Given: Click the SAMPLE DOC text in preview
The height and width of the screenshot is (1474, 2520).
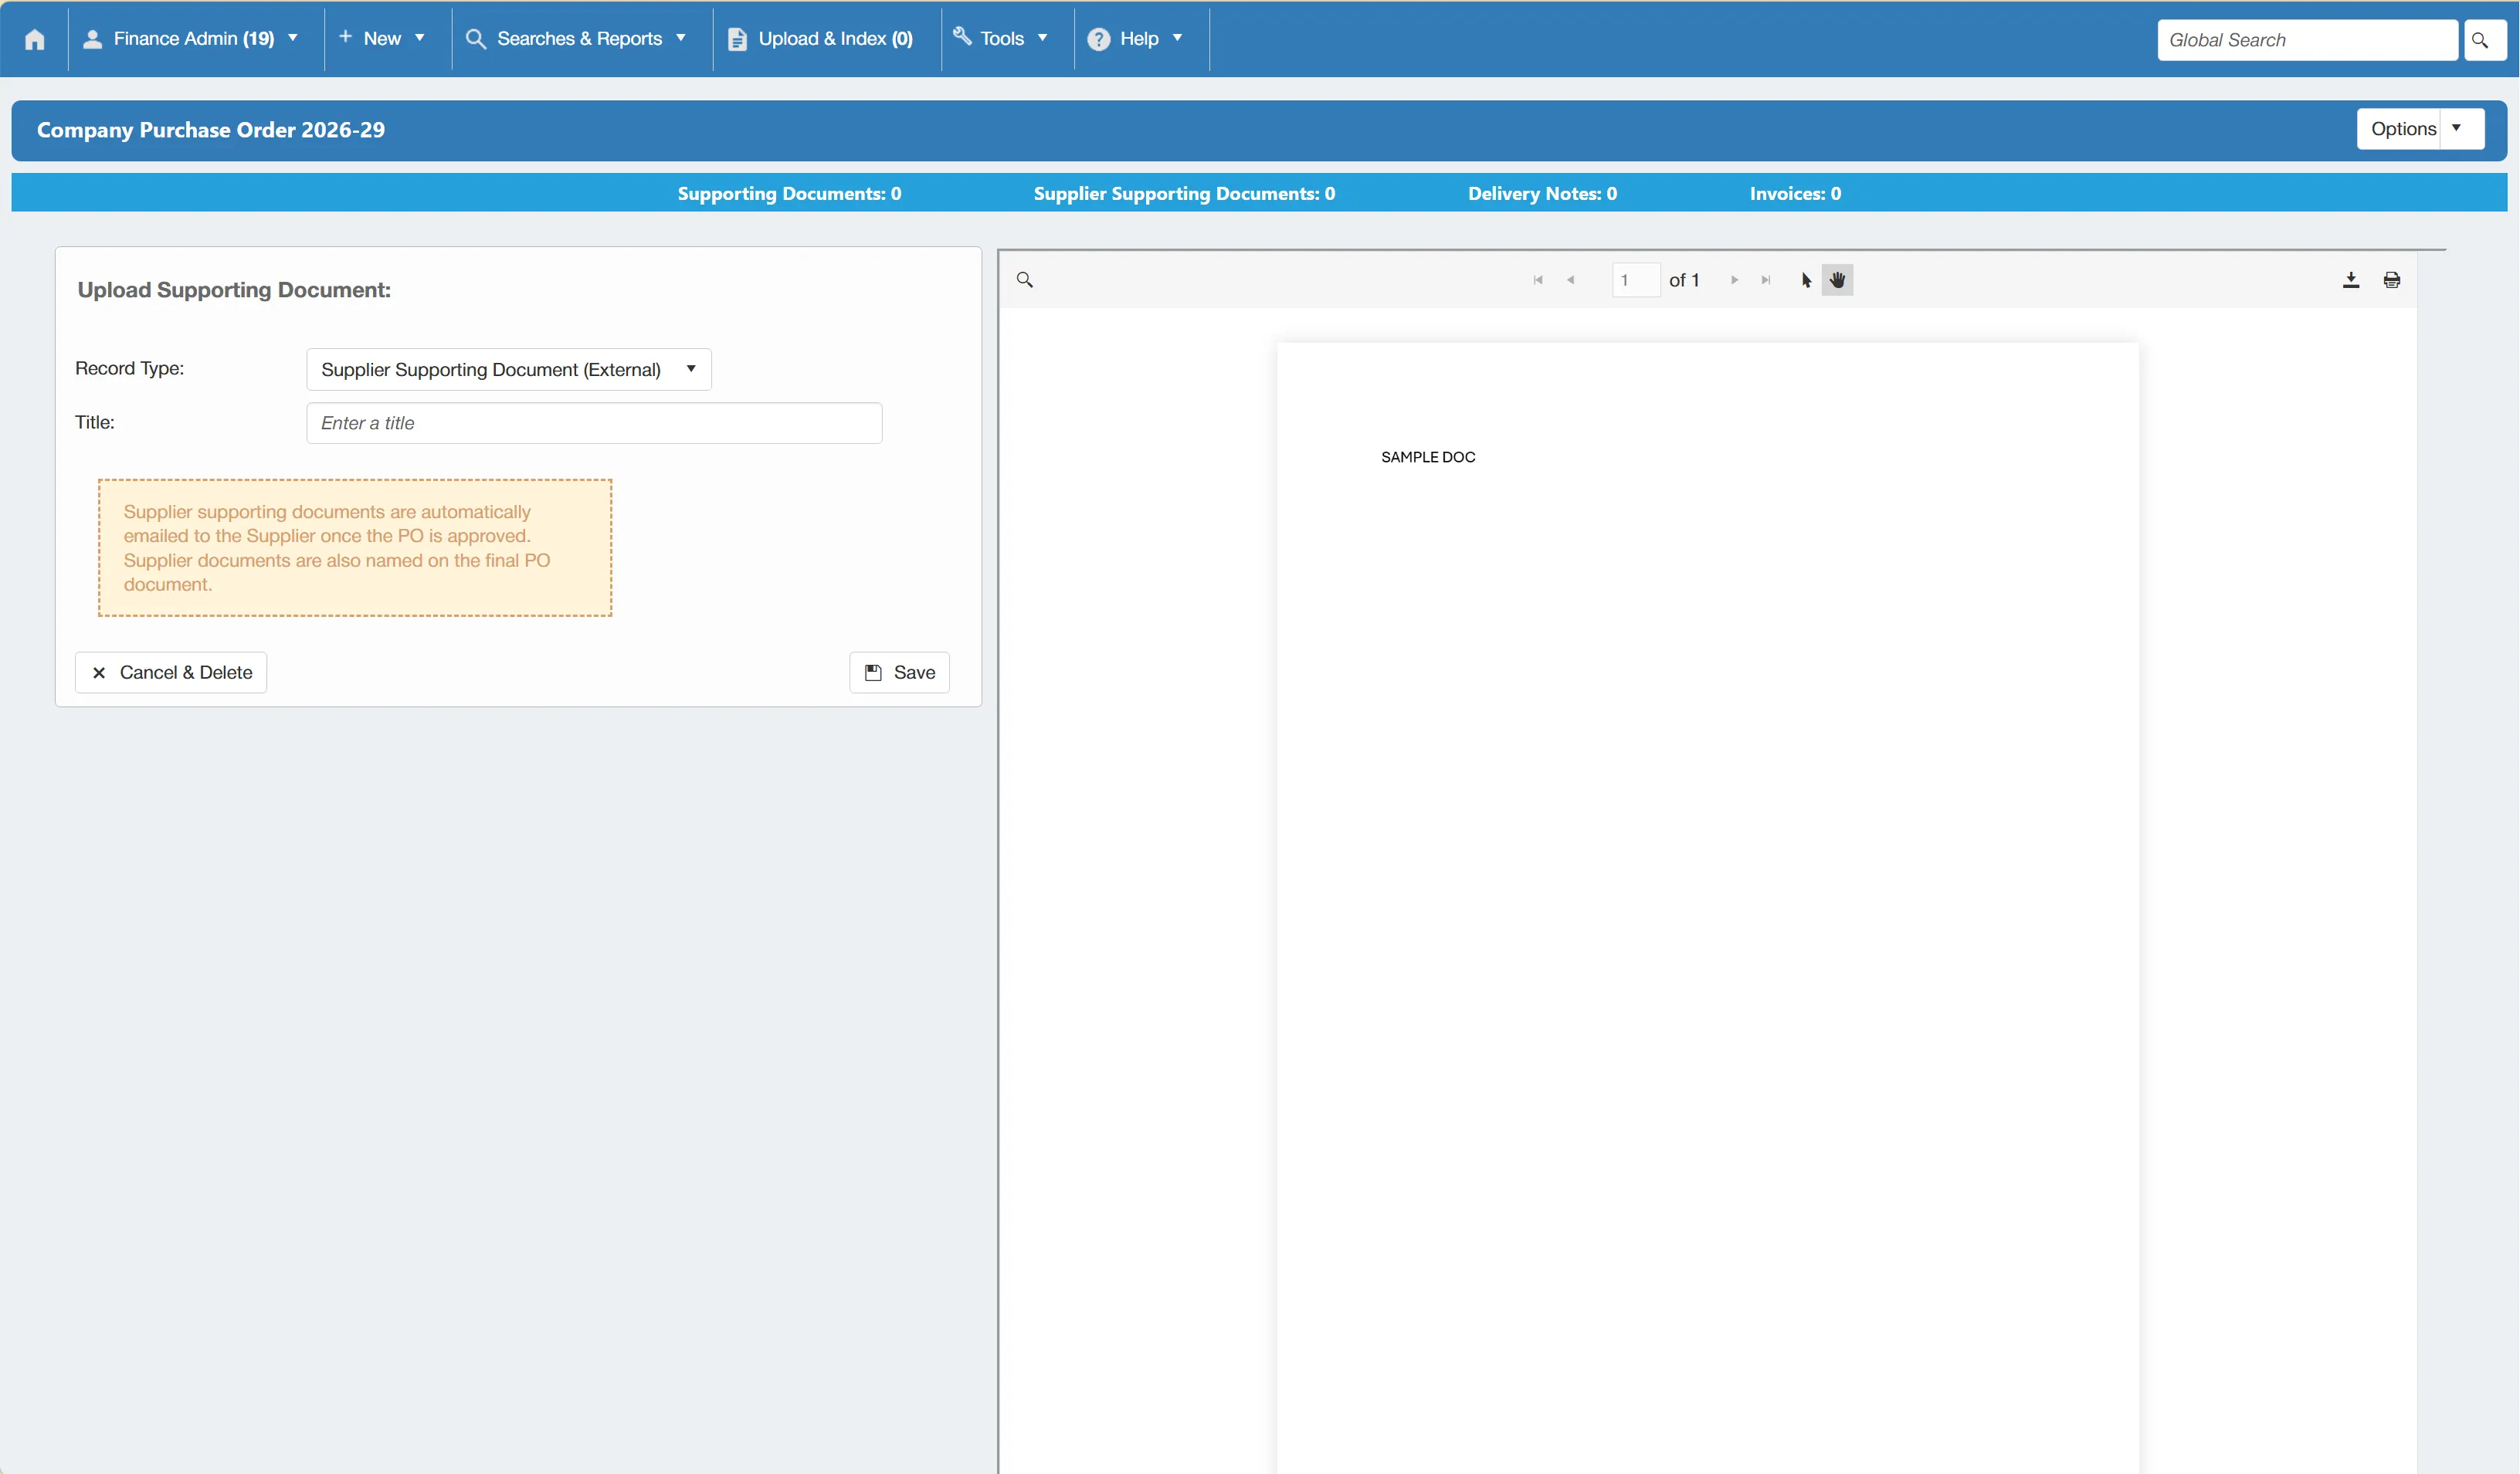Looking at the screenshot, I should pos(1428,457).
